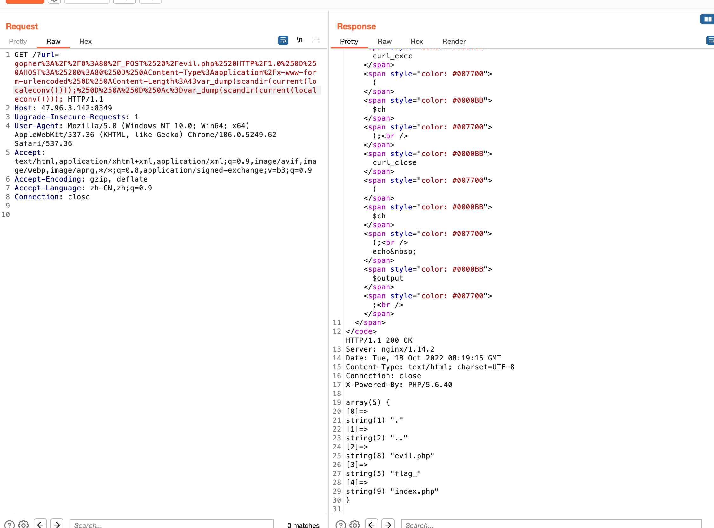The image size is (714, 528).
Task: Click 'curl_close' in the Response
Action: click(395, 163)
